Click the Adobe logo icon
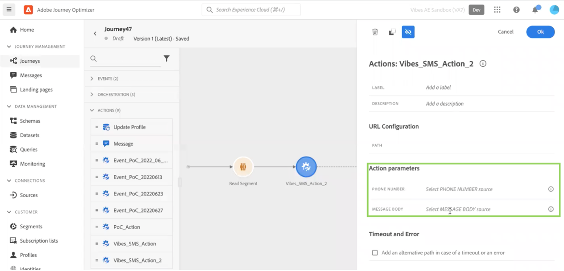 [28, 10]
